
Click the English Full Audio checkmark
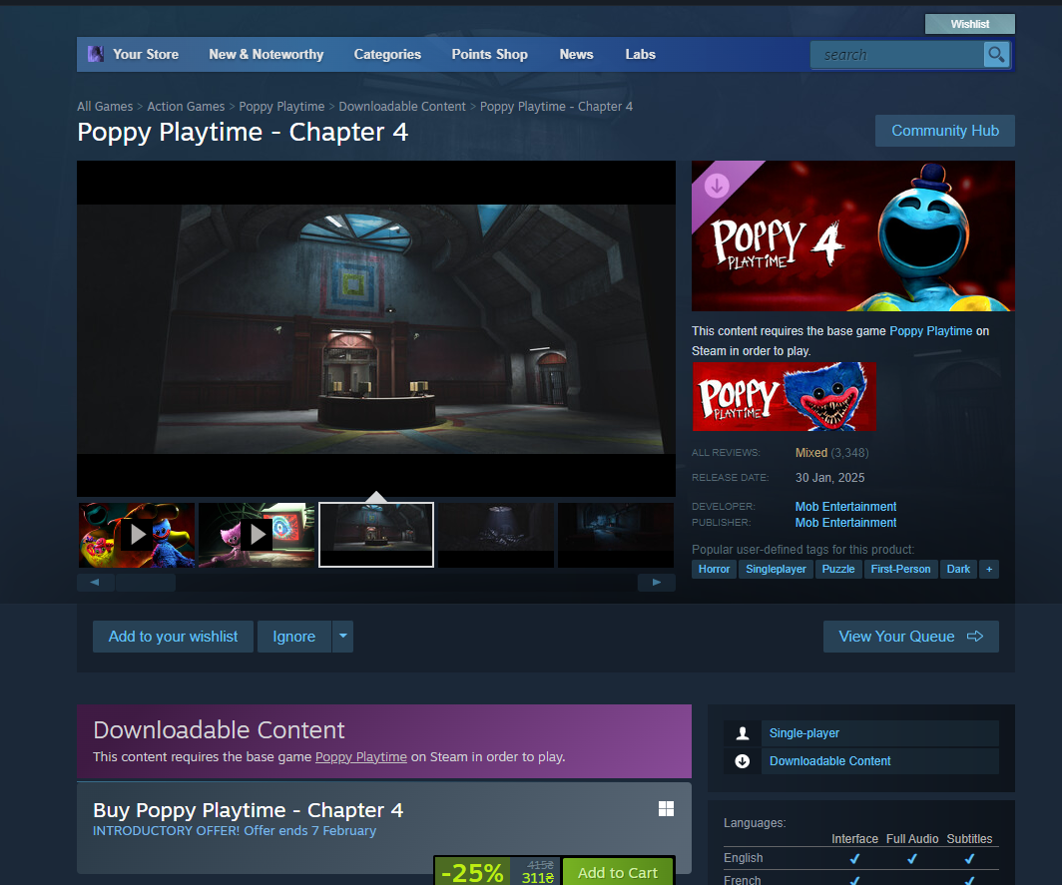point(911,858)
